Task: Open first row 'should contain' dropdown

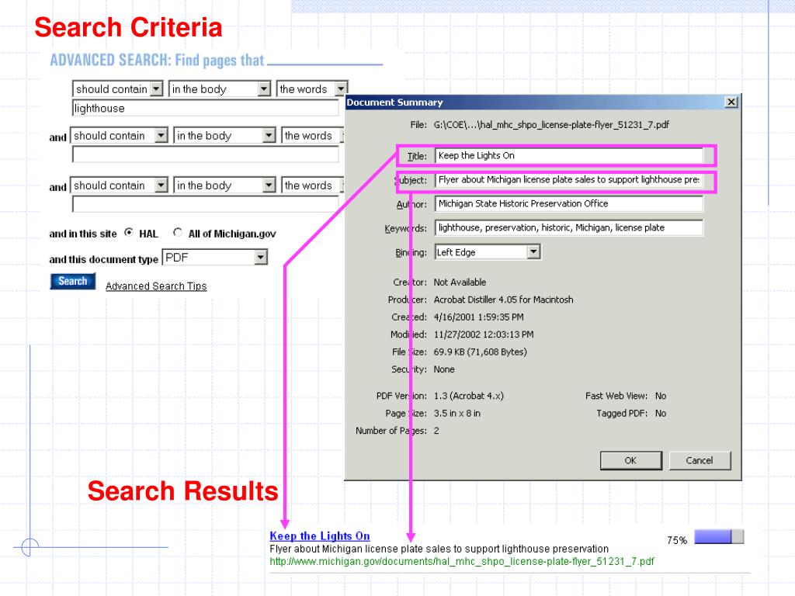Action: [x=118, y=89]
